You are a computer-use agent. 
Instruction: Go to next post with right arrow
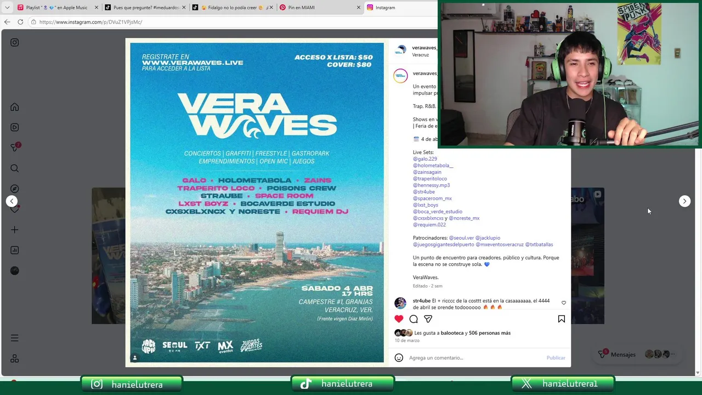click(x=684, y=201)
